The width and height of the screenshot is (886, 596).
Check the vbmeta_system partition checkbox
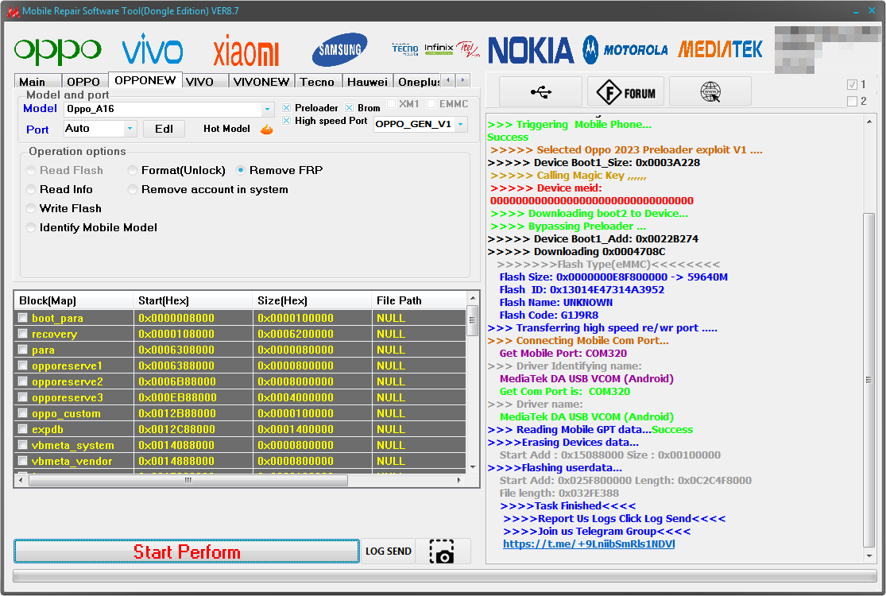pos(22,444)
